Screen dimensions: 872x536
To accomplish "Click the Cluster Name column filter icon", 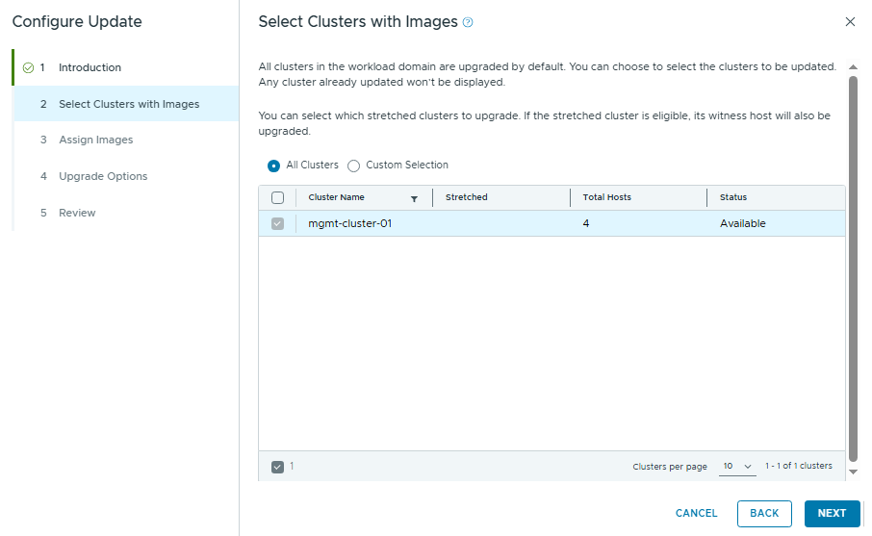I will (x=414, y=198).
